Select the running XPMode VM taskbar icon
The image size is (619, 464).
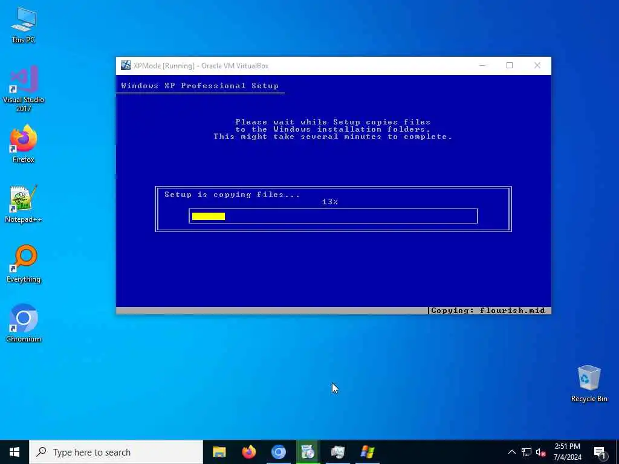point(337,452)
